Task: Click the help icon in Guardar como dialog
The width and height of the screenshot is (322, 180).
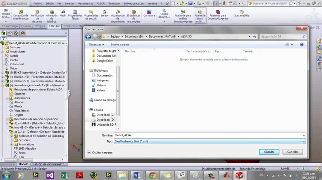Action: 301,44
